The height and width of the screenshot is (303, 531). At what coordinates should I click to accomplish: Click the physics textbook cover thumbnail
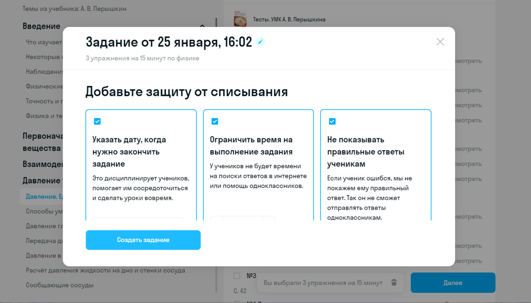(x=240, y=20)
